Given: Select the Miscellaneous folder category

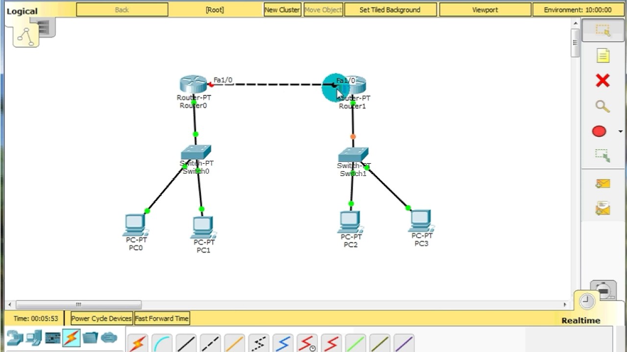Looking at the screenshot, I should click(90, 338).
